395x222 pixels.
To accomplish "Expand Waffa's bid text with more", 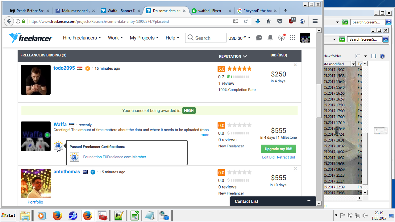I will (205, 135).
